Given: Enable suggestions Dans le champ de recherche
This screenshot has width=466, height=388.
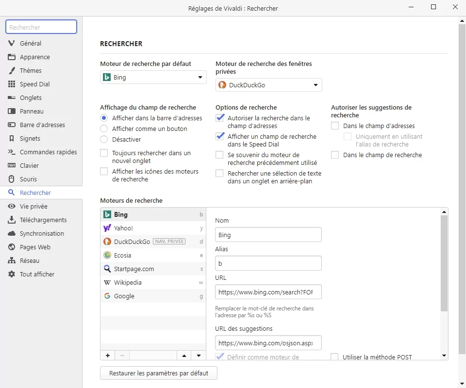Looking at the screenshot, I should point(335,155).
